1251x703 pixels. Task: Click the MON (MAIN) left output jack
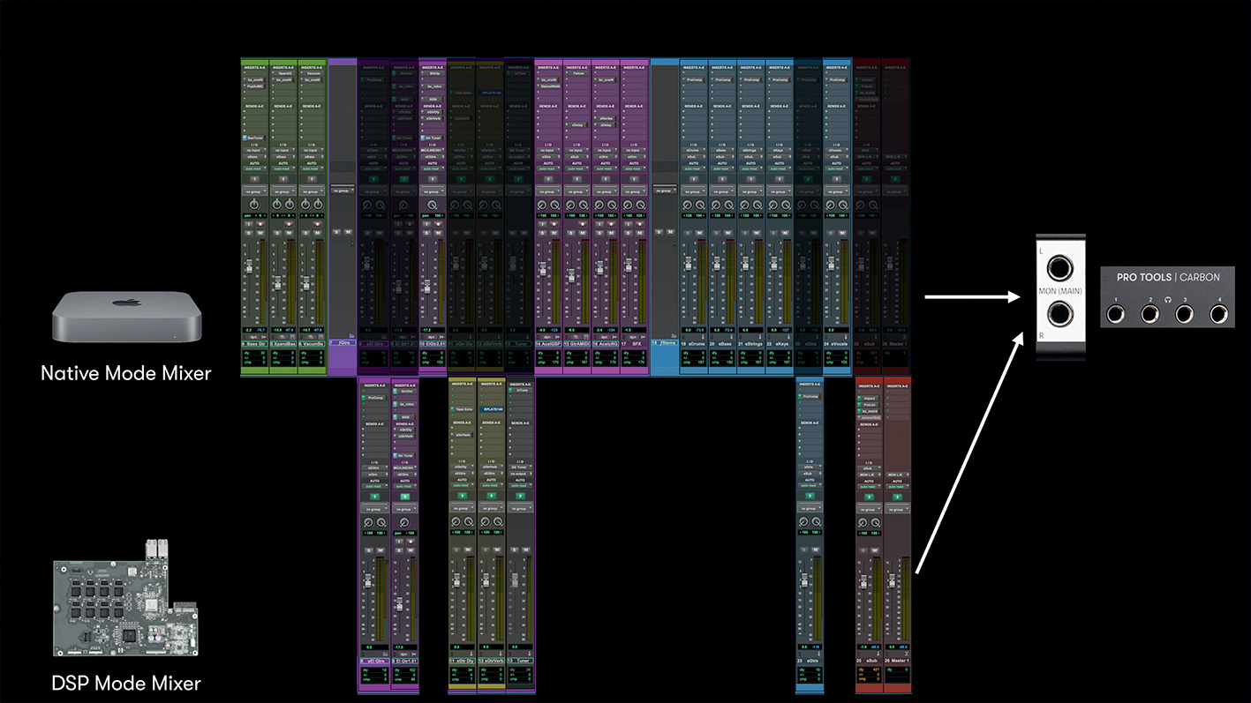tap(1062, 267)
